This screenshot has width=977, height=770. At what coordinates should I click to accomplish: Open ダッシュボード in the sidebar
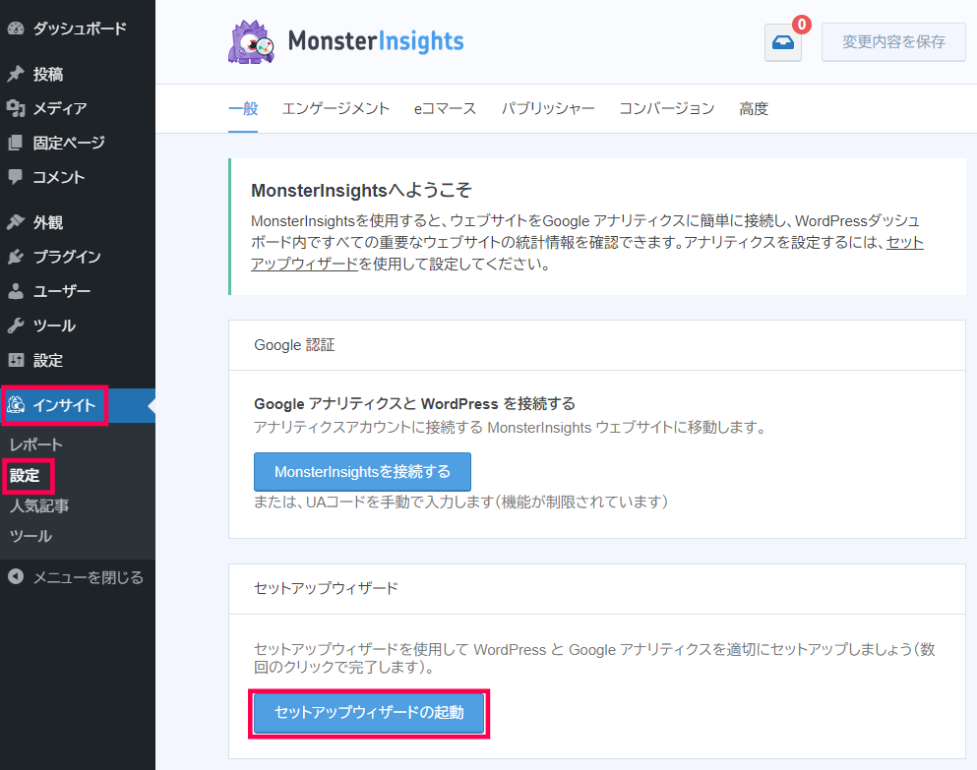click(x=80, y=29)
